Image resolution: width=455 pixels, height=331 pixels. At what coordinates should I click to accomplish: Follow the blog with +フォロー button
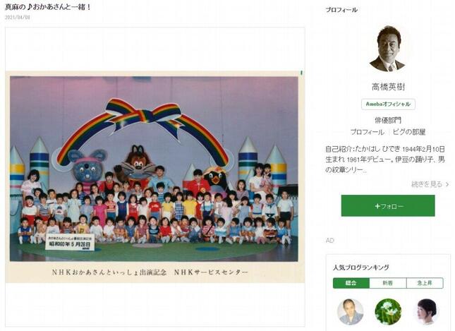click(388, 206)
